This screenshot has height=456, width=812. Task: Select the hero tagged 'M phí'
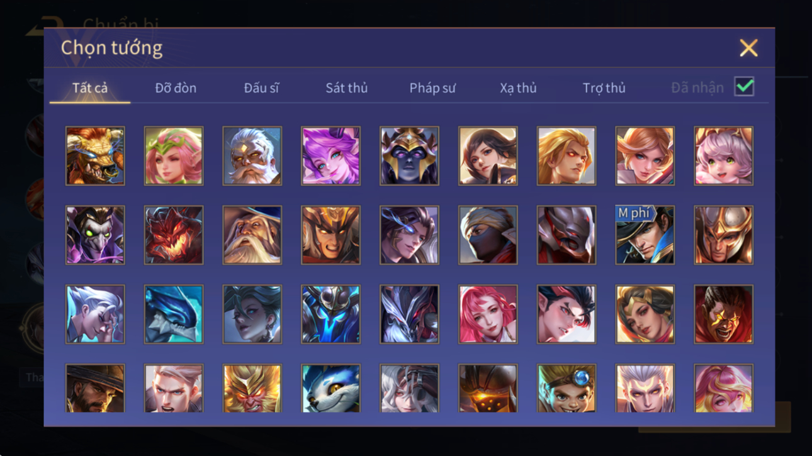645,235
